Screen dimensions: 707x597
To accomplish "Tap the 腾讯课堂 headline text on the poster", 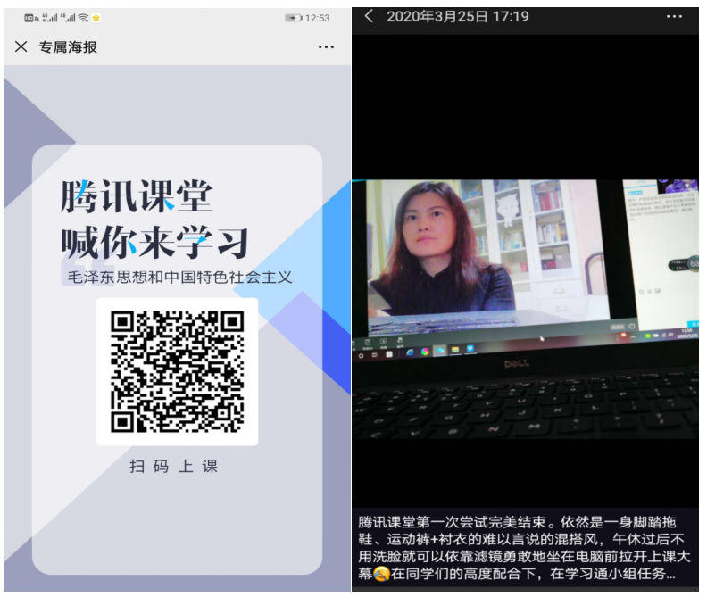I will coord(137,196).
